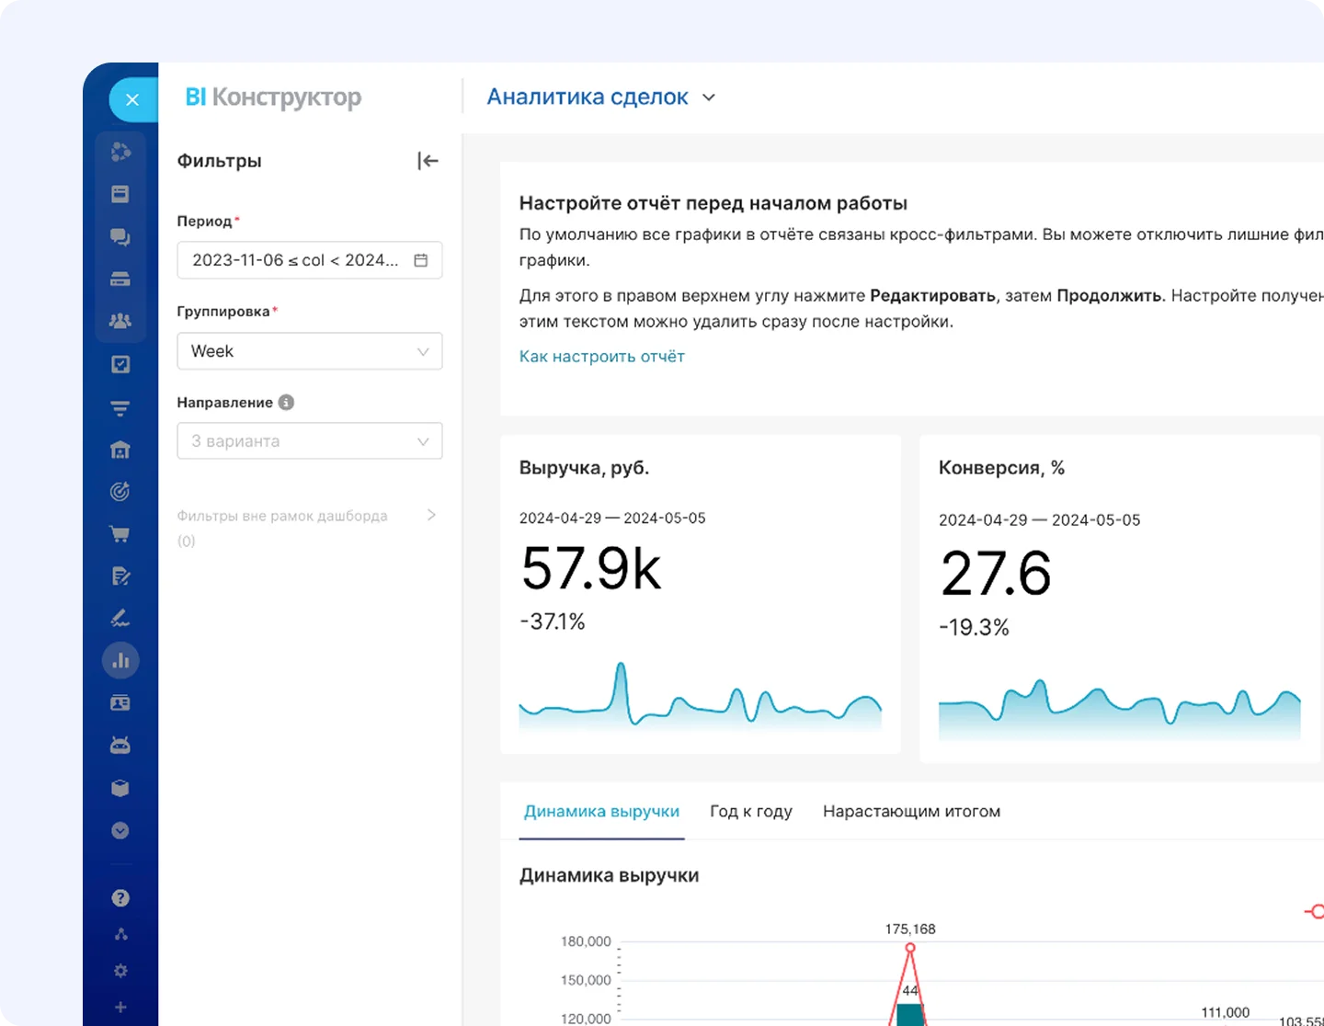
Task: Select the Нарастающим итогом tab
Action: pos(911,812)
